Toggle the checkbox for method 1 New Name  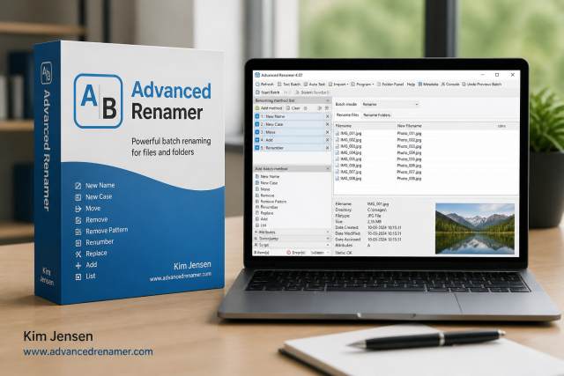(x=257, y=116)
